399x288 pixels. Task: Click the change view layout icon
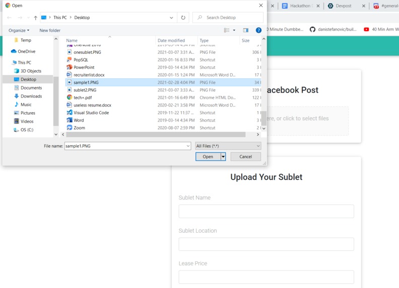[227, 30]
